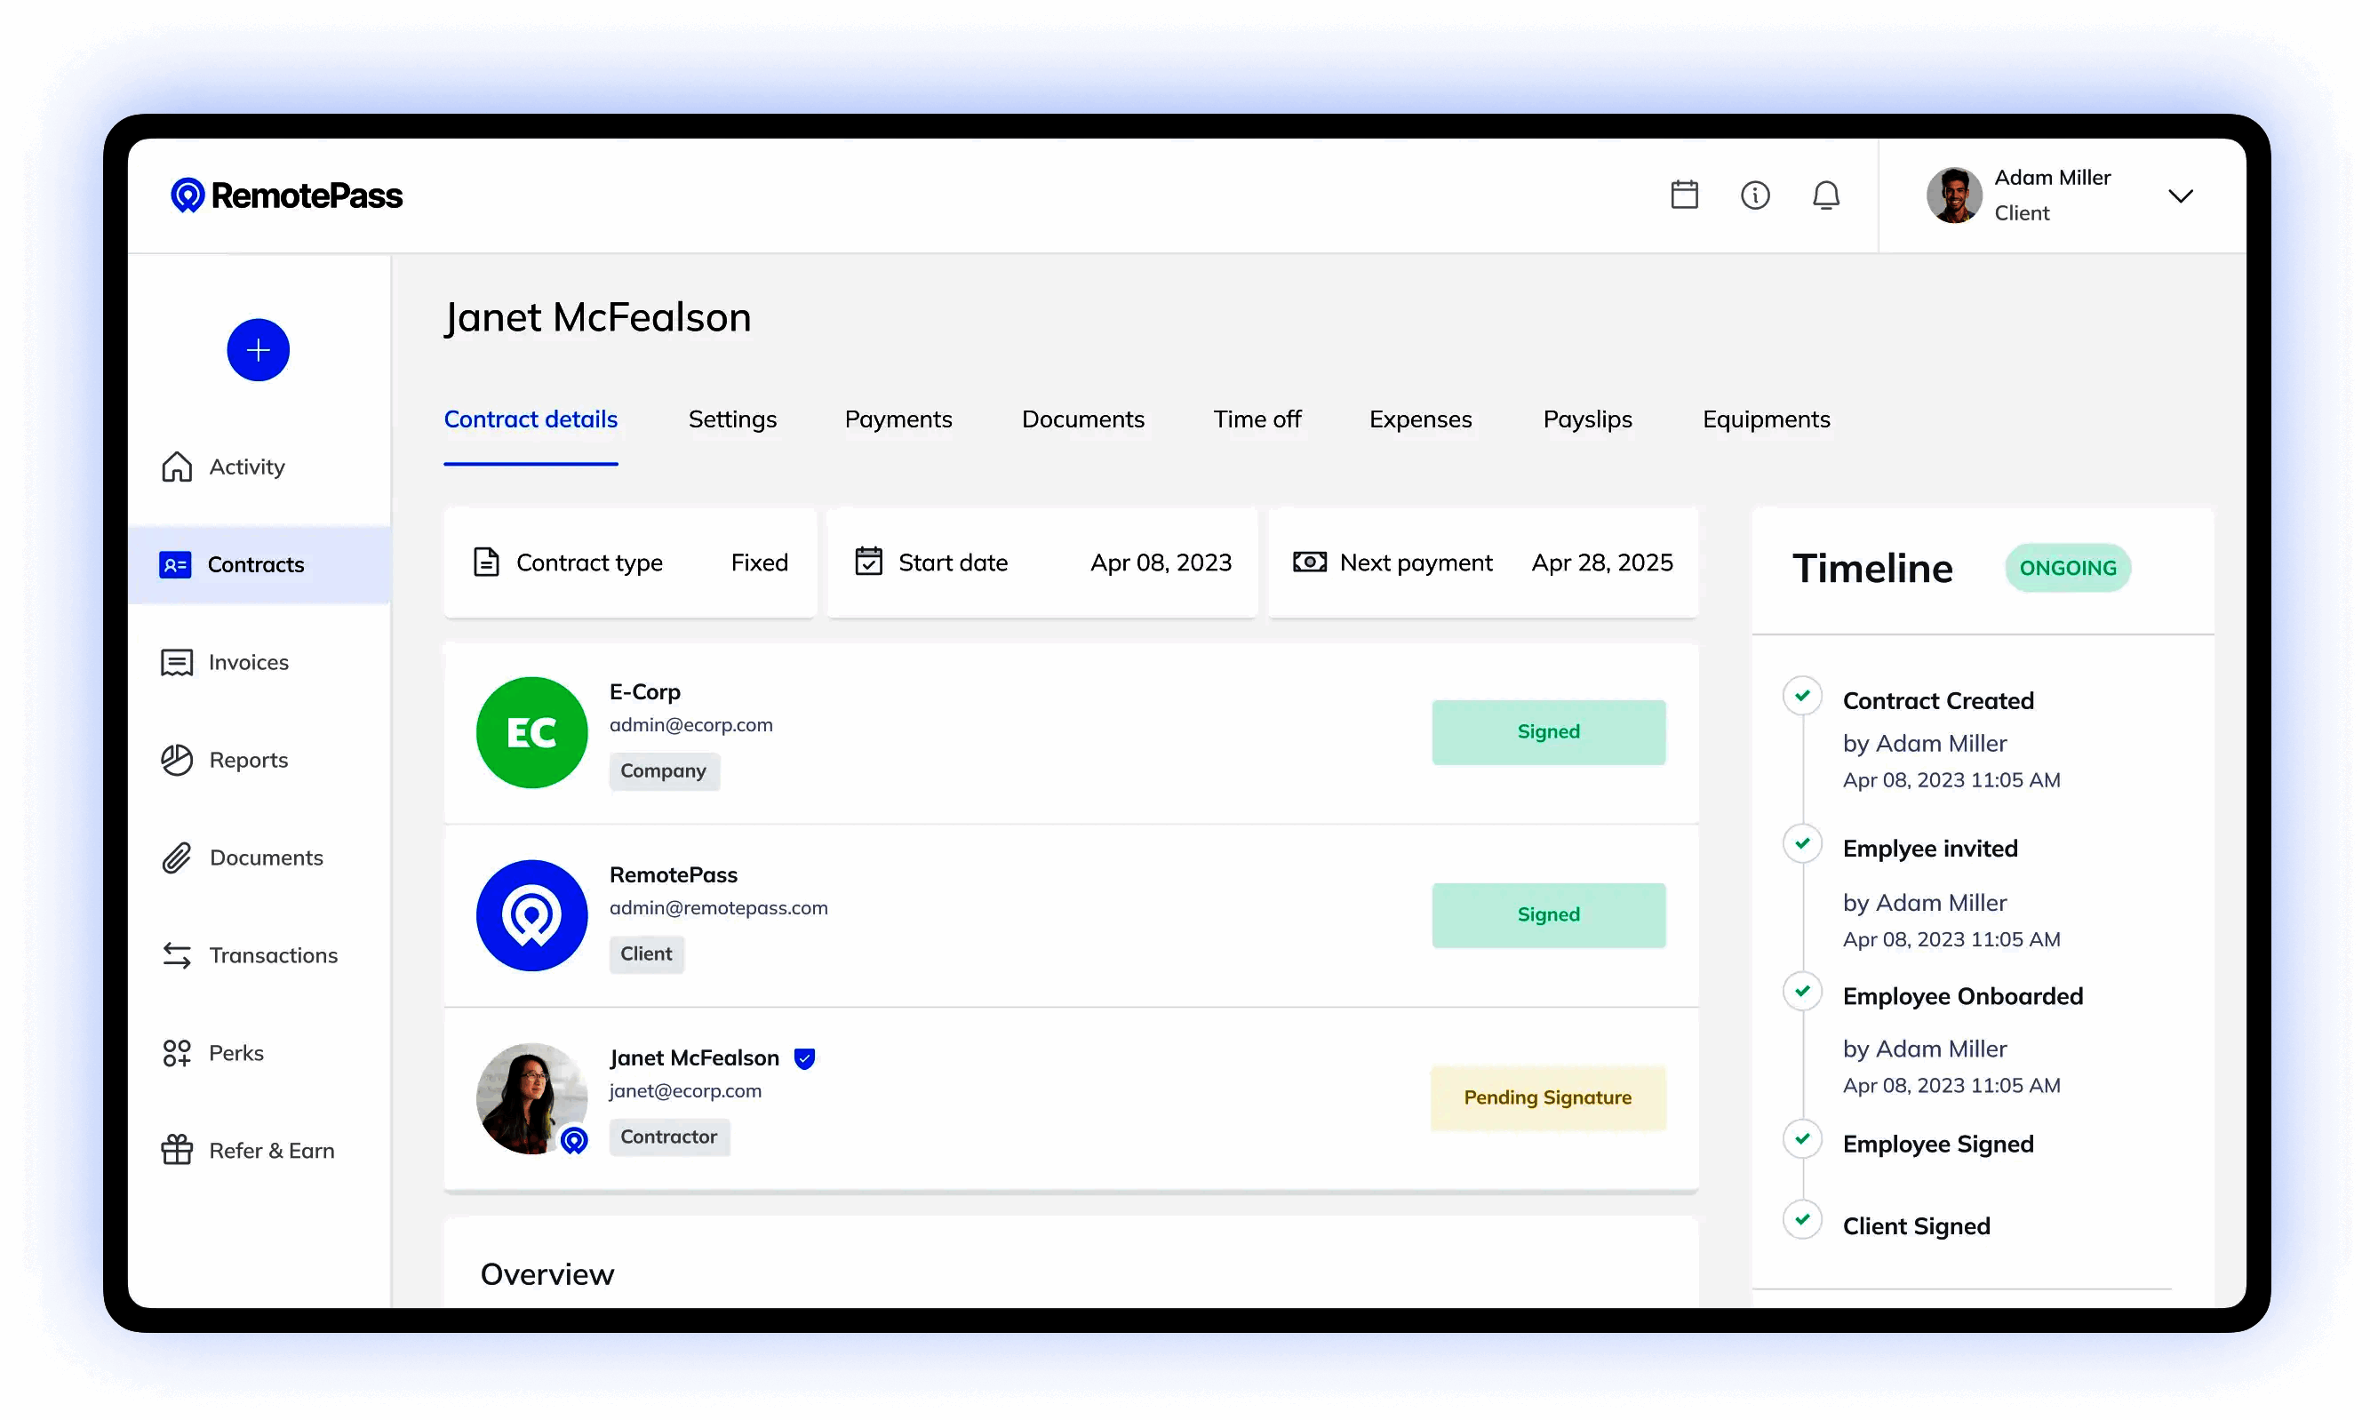Viewport: 2370px width, 1420px height.
Task: Click the RemotePass logo in the header
Action: [286, 195]
